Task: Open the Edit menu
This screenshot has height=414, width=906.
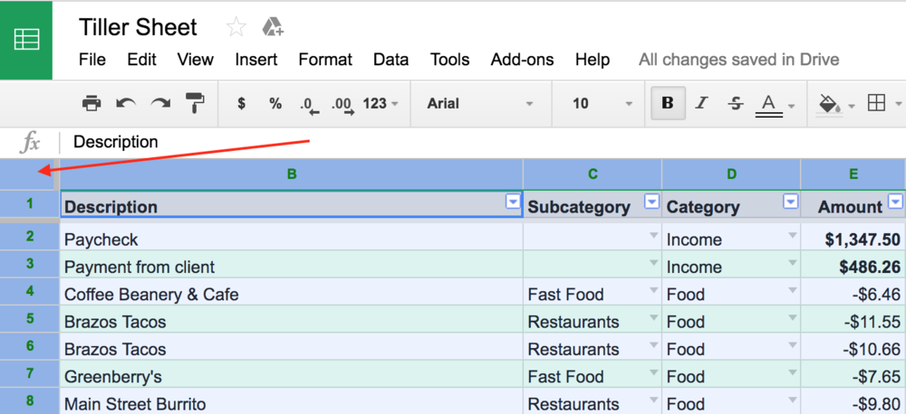Action: pos(141,60)
